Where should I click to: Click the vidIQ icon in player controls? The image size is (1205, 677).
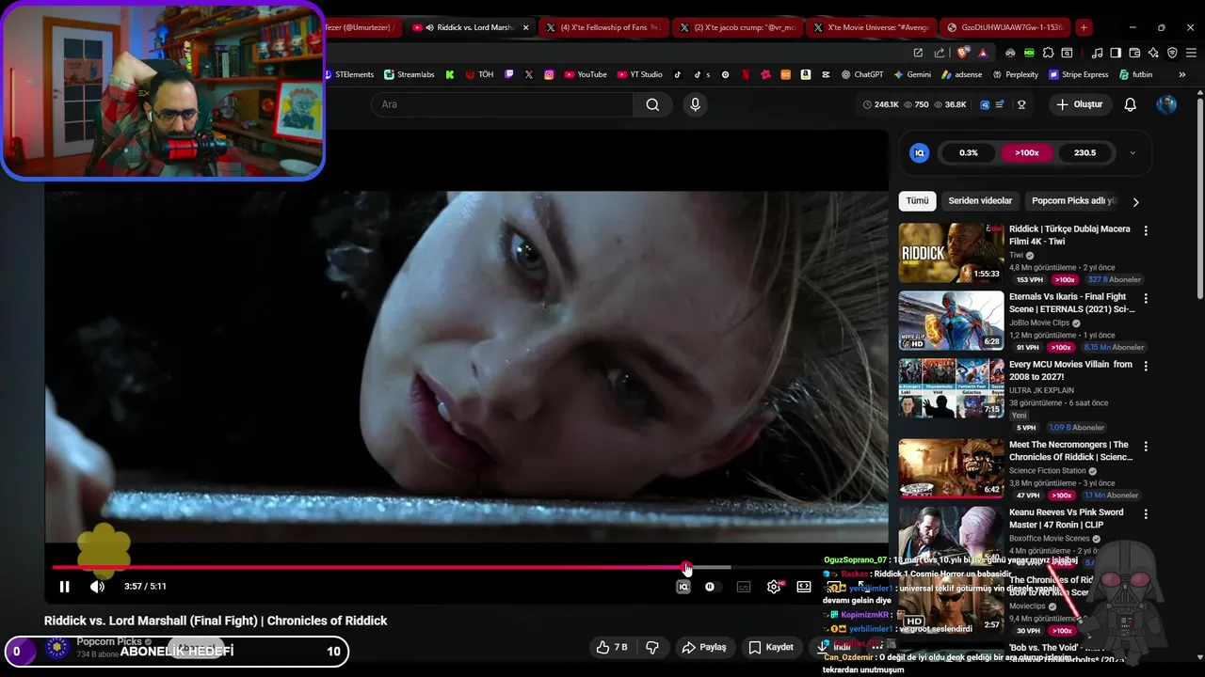coord(683,587)
